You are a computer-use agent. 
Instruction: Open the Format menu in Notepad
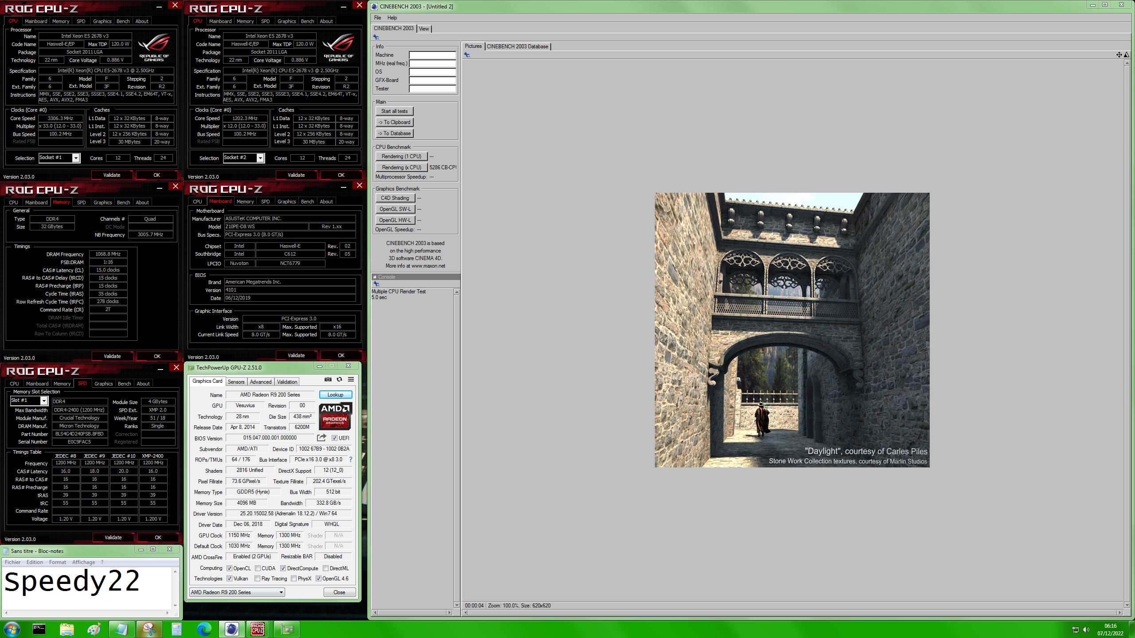57,562
